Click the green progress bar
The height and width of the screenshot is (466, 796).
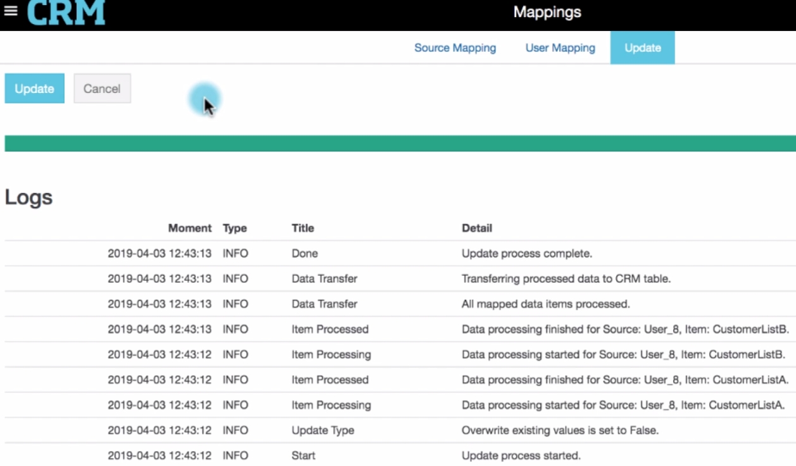400,144
